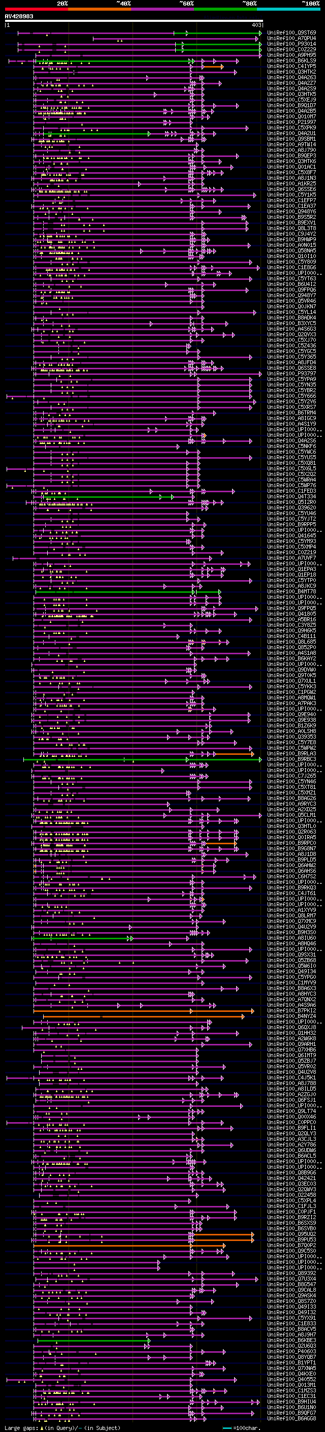Select the UniRef100_Q3HTK5 label
The width and height of the screenshot is (325, 1432).
[x=291, y=94]
